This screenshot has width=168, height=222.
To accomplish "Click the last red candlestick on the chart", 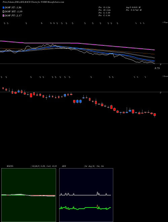I will [155, 114].
